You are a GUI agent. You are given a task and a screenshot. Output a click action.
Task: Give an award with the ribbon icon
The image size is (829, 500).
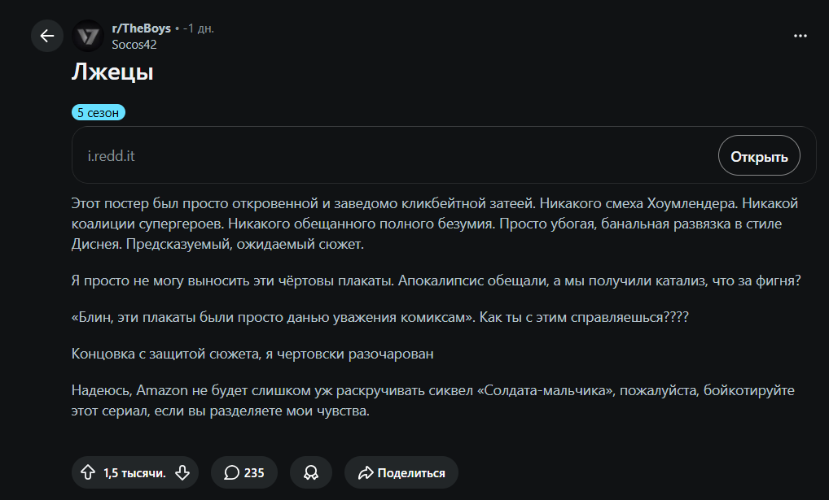[x=311, y=472]
